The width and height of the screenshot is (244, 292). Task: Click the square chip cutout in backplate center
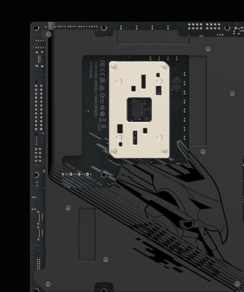pyautogui.click(x=139, y=109)
